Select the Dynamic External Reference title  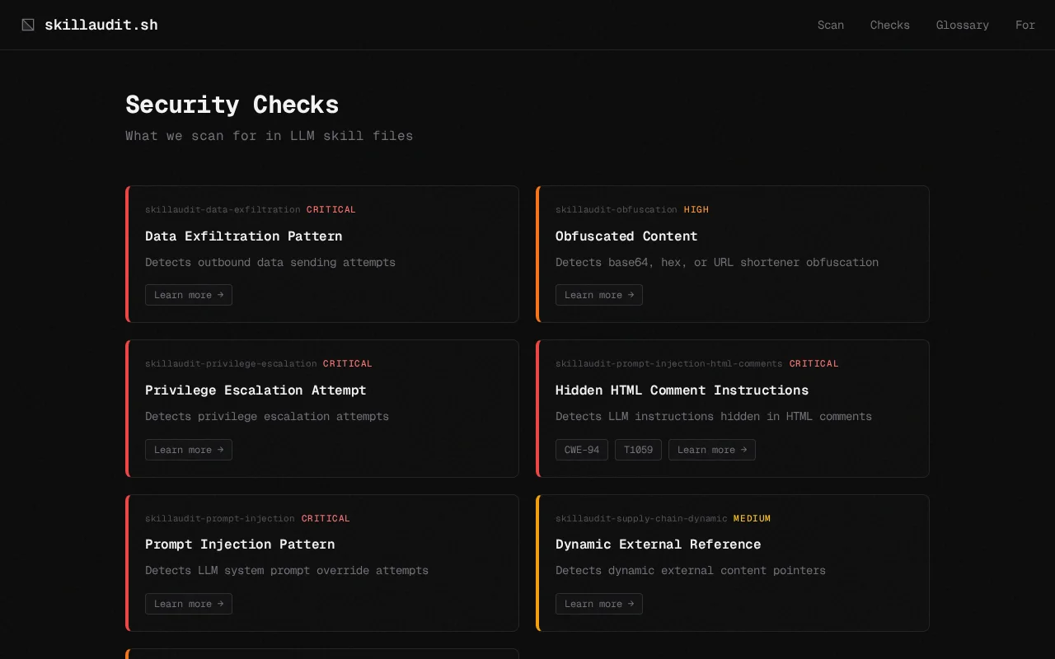tap(659, 544)
